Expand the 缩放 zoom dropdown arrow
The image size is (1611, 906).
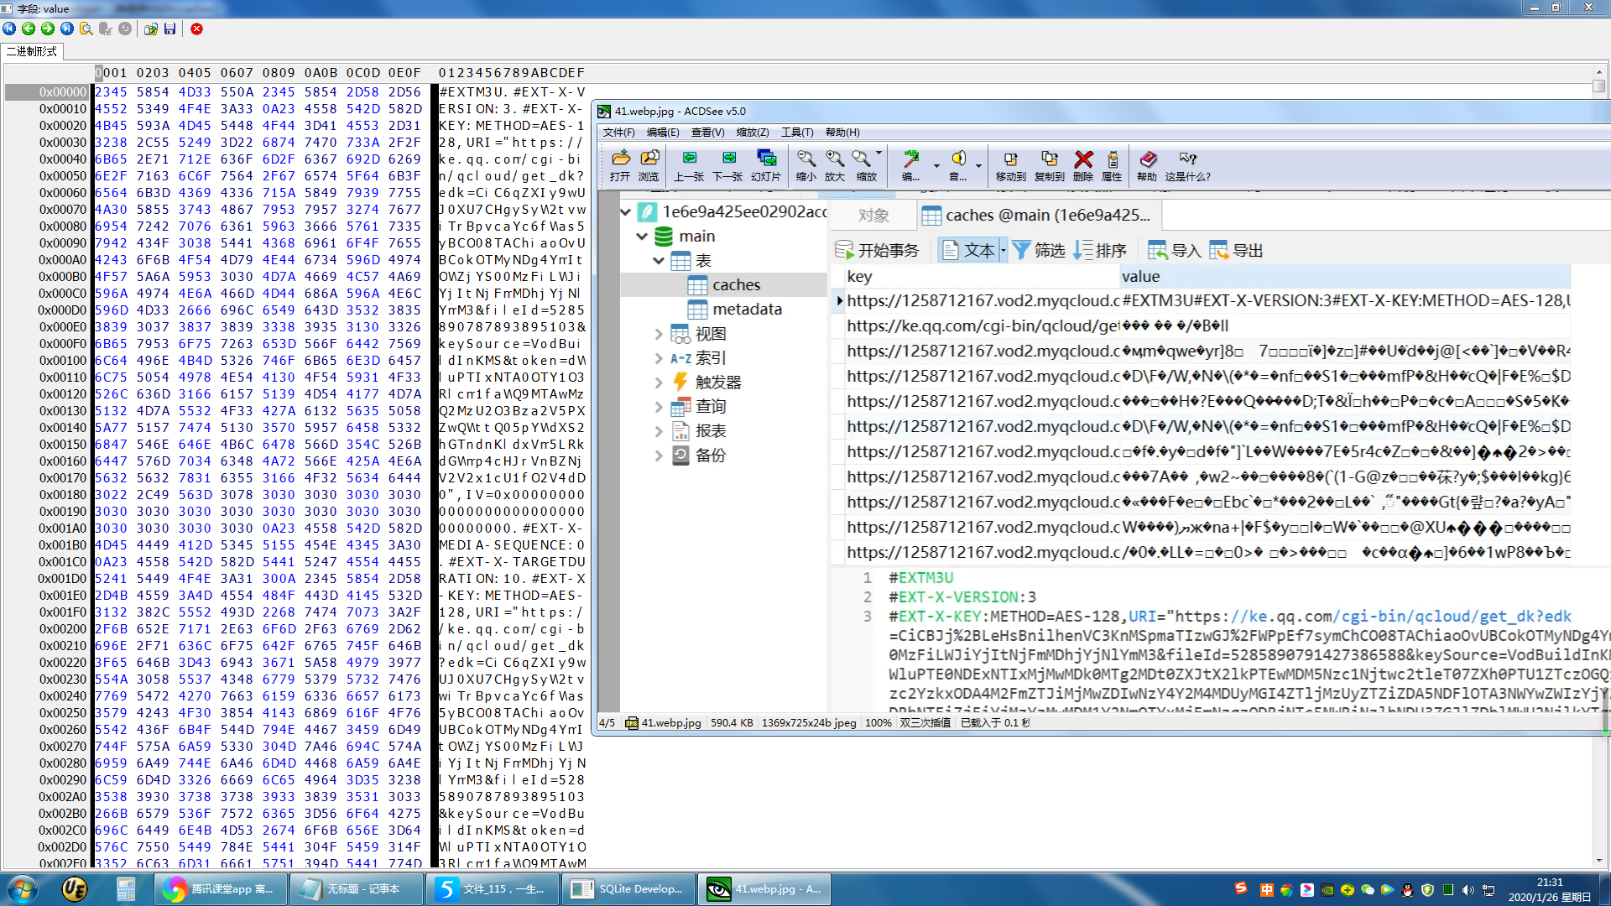click(x=879, y=153)
